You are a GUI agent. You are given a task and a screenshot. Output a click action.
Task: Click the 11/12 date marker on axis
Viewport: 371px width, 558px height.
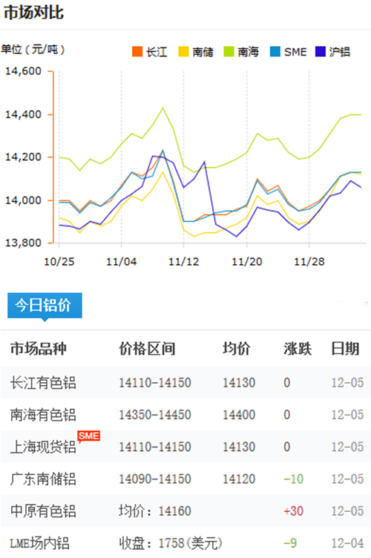[x=183, y=262]
